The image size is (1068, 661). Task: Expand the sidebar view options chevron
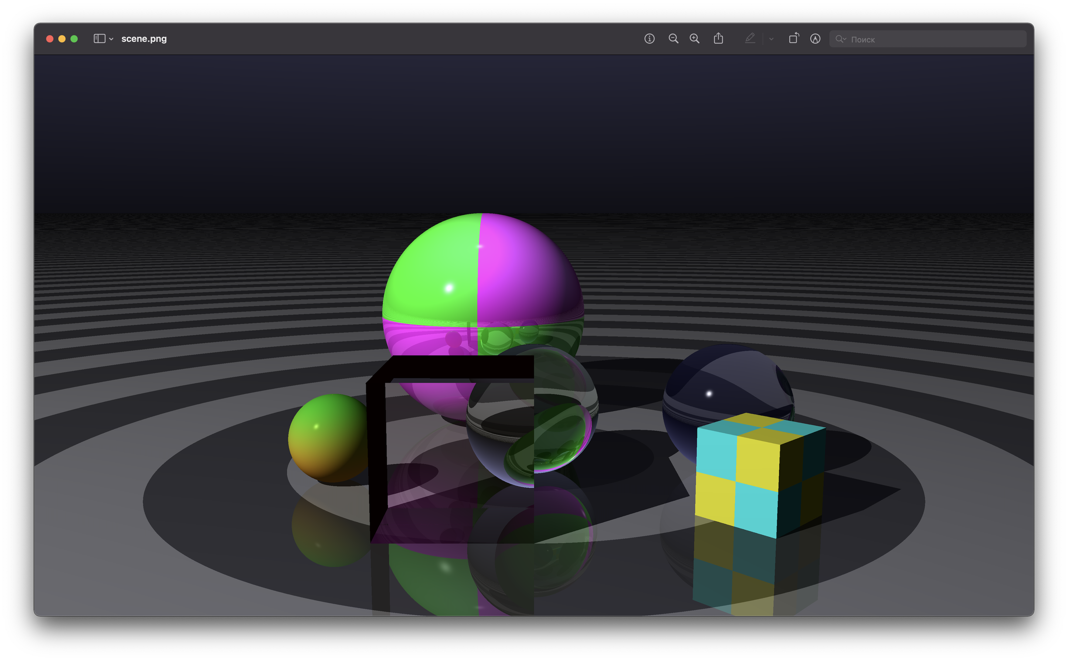pyautogui.click(x=112, y=39)
